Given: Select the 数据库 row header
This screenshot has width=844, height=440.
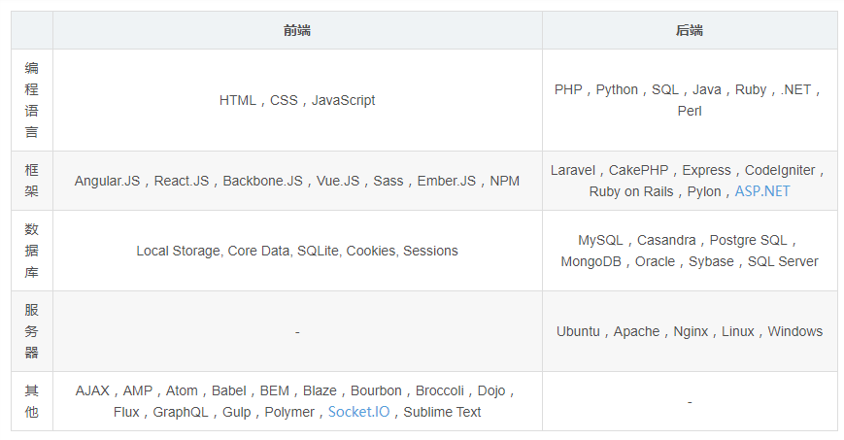Looking at the screenshot, I should (x=32, y=251).
